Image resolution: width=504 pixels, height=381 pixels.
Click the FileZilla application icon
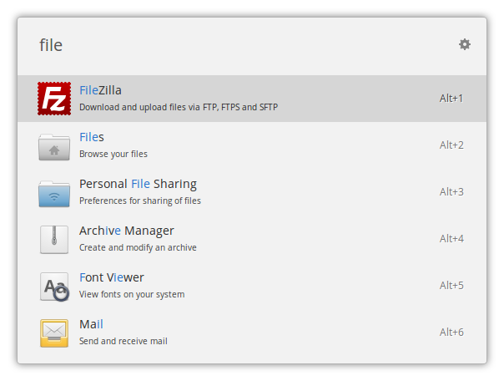(x=54, y=99)
